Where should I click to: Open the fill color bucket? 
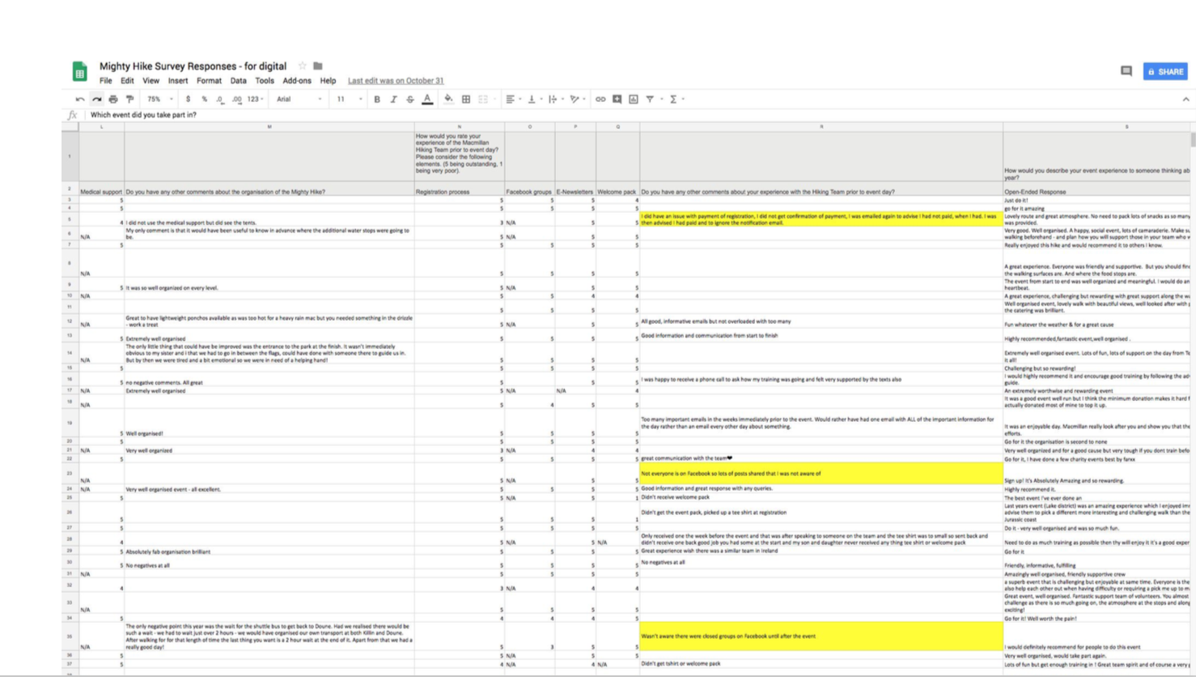tap(448, 99)
